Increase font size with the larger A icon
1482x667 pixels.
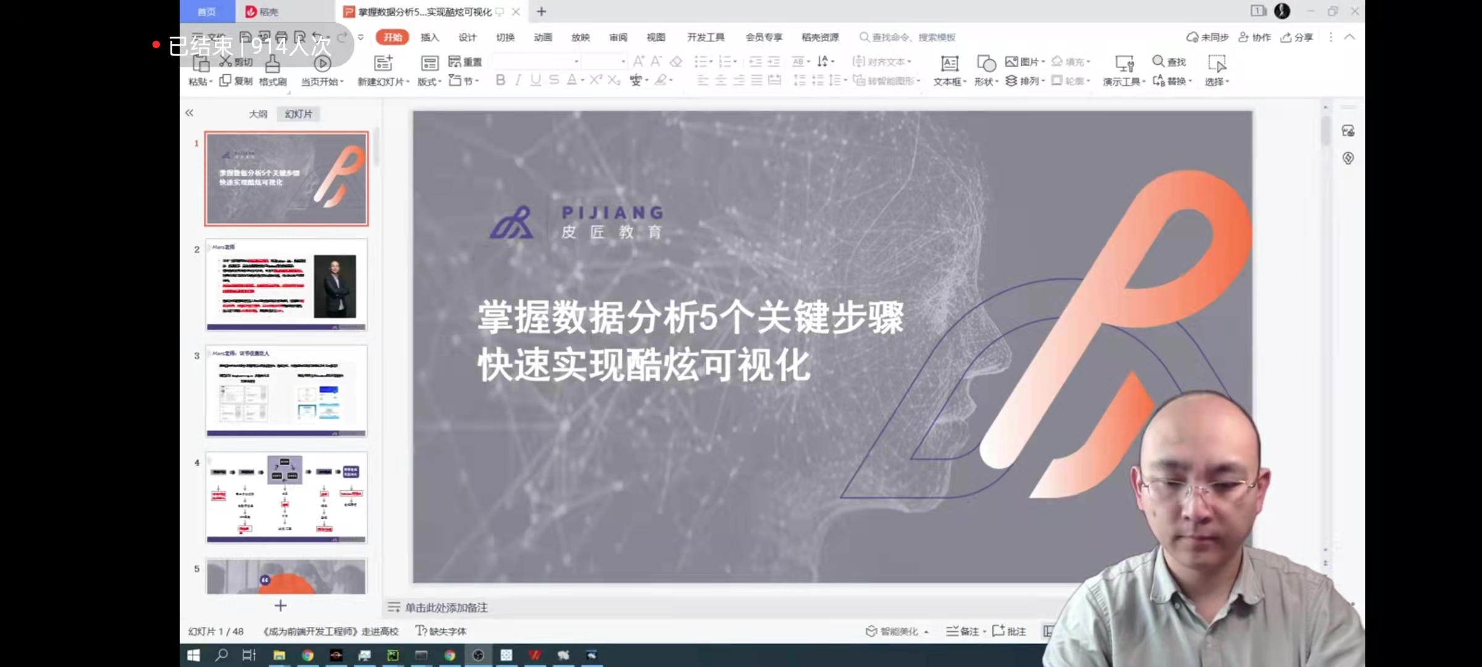point(638,61)
